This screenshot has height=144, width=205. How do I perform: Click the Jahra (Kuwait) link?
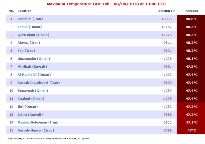(x=30, y=115)
